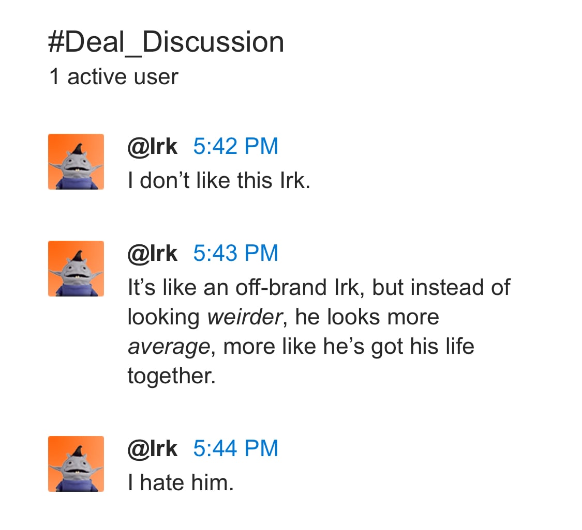582x530 pixels.
Task: Click the italic word "weirder"
Action: (x=245, y=317)
